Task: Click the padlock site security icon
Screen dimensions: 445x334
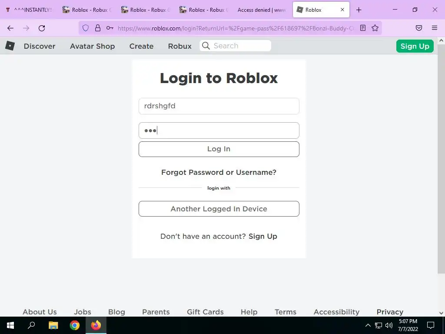Action: (x=98, y=28)
